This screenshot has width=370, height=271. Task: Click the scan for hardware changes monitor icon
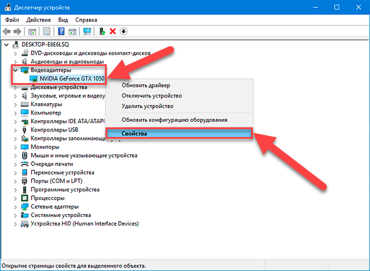point(87,32)
